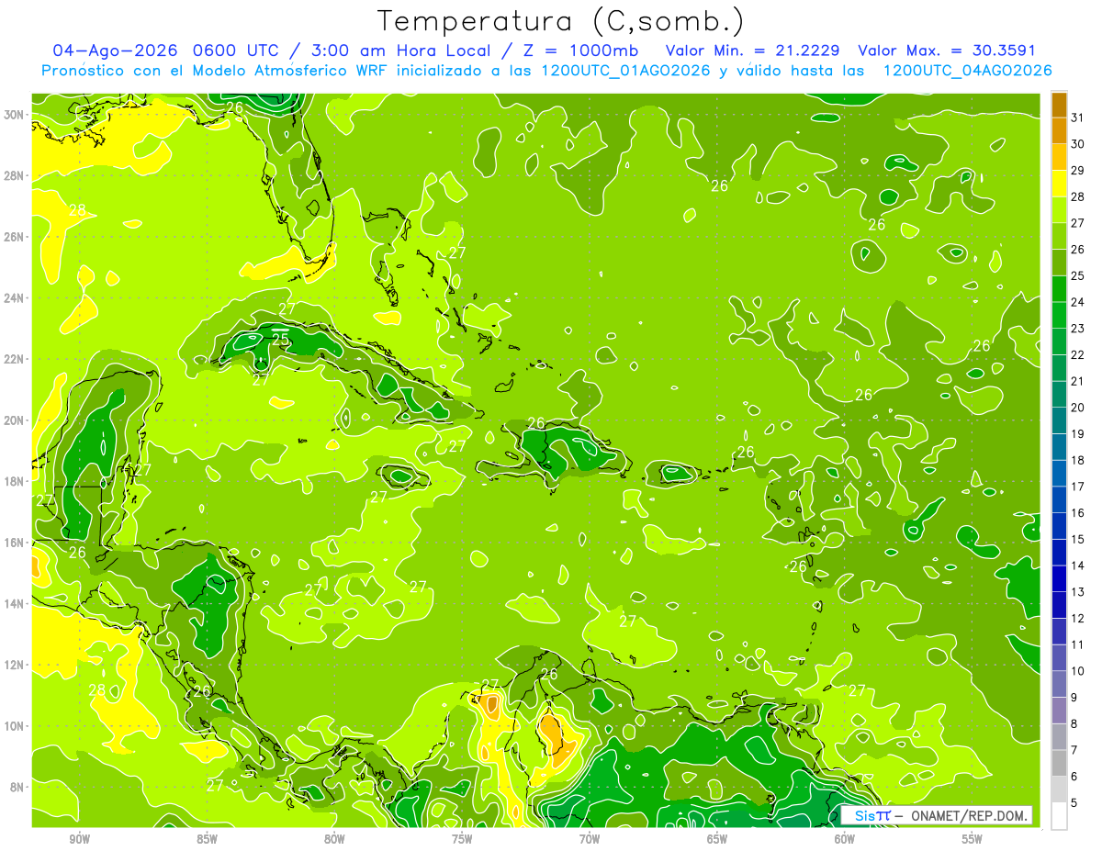The height and width of the screenshot is (851, 1102).
Task: Click the "21" value on the color legend
Action: pyautogui.click(x=1079, y=381)
